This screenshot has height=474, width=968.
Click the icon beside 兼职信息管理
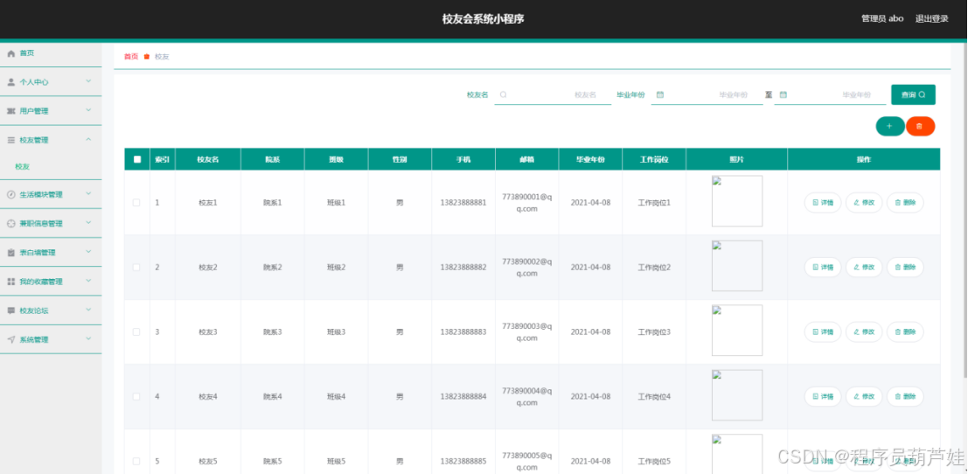(x=10, y=223)
